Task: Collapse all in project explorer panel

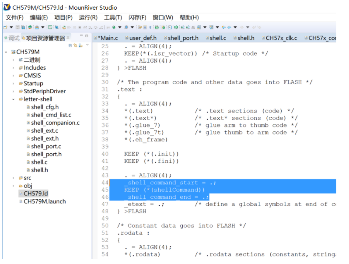Action: click(70, 45)
